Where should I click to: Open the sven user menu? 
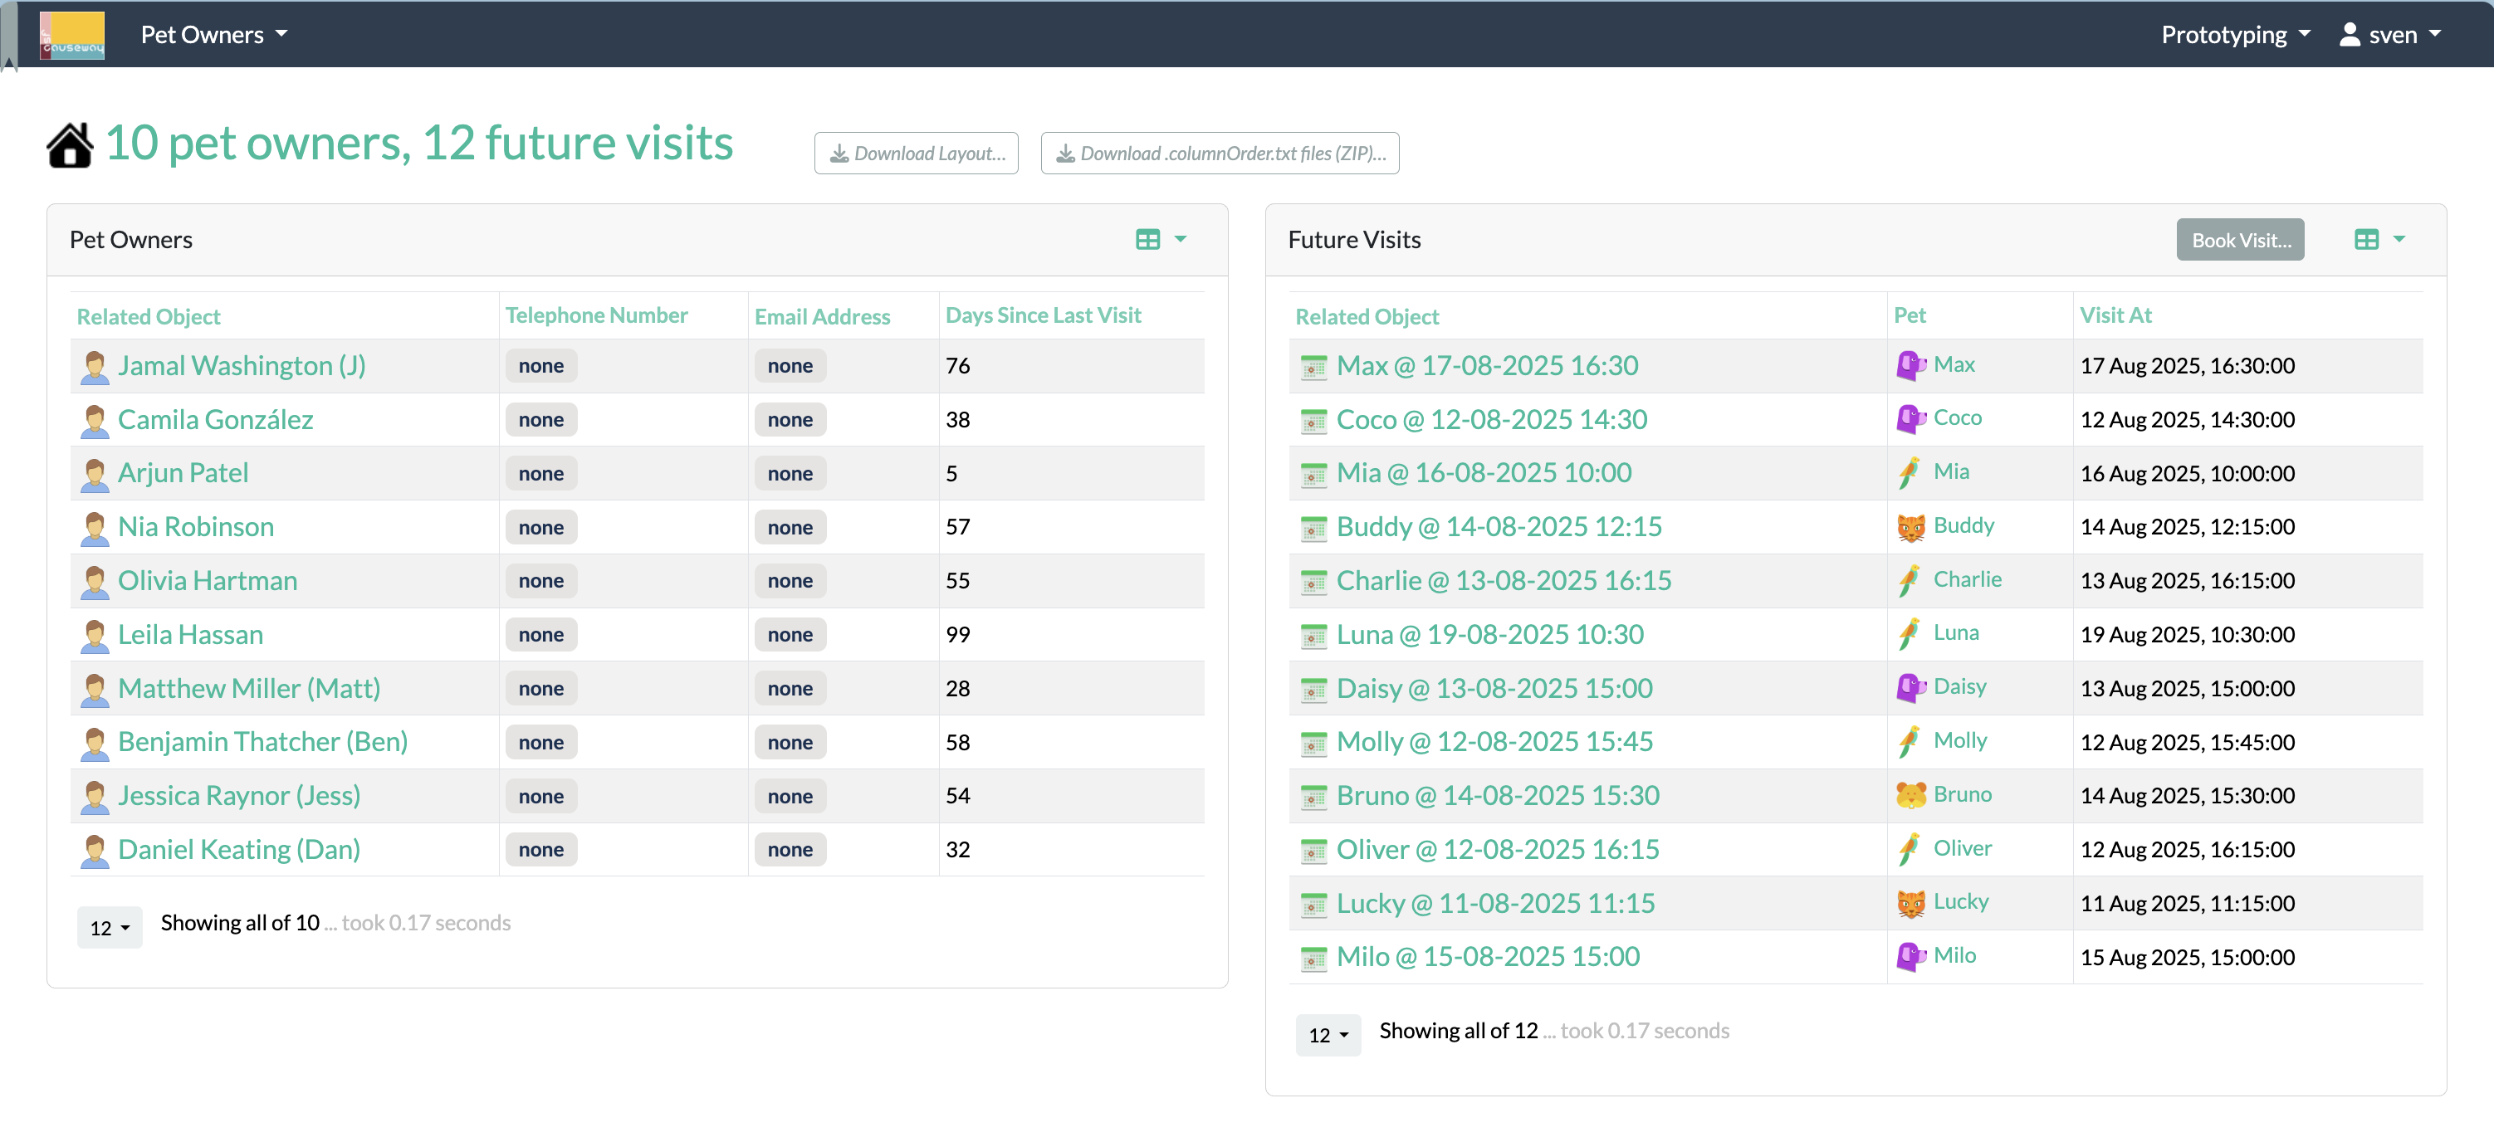[2389, 35]
